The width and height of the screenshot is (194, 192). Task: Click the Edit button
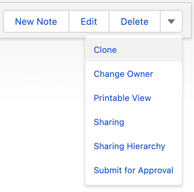(89, 21)
